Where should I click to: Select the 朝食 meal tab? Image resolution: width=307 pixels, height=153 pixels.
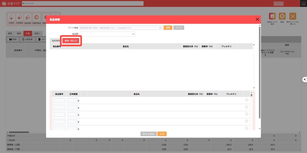(10, 33)
